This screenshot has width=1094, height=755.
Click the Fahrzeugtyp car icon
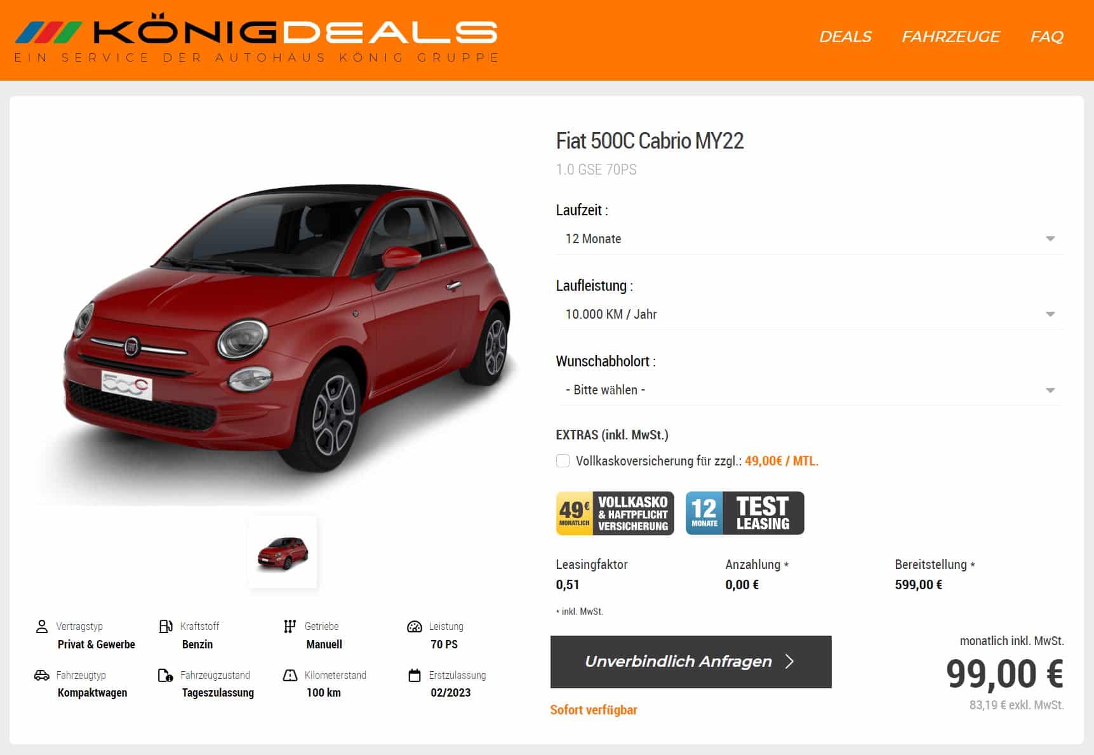[x=42, y=675]
